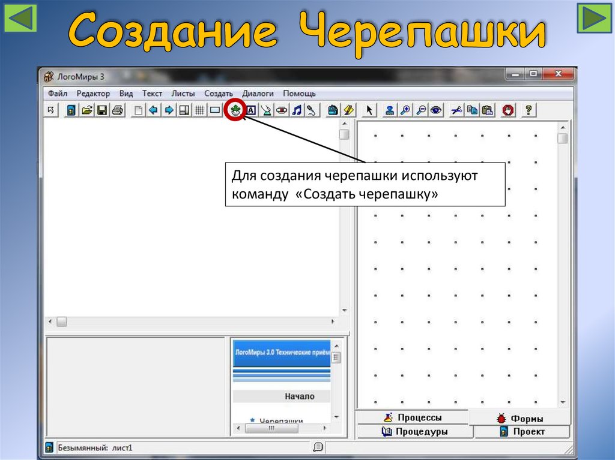Click the help panel scrollbar down arrow
The height and width of the screenshot is (460, 615).
(x=336, y=416)
